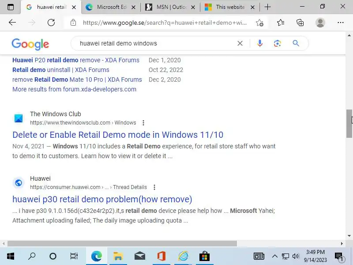This screenshot has width=353, height=265.
Task: Open the Windows Start menu
Action: (x=10, y=256)
